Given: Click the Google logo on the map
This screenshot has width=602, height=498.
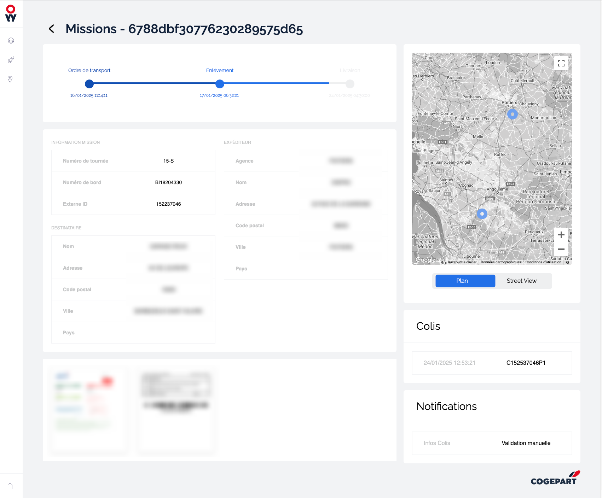Looking at the screenshot, I should coord(426,260).
